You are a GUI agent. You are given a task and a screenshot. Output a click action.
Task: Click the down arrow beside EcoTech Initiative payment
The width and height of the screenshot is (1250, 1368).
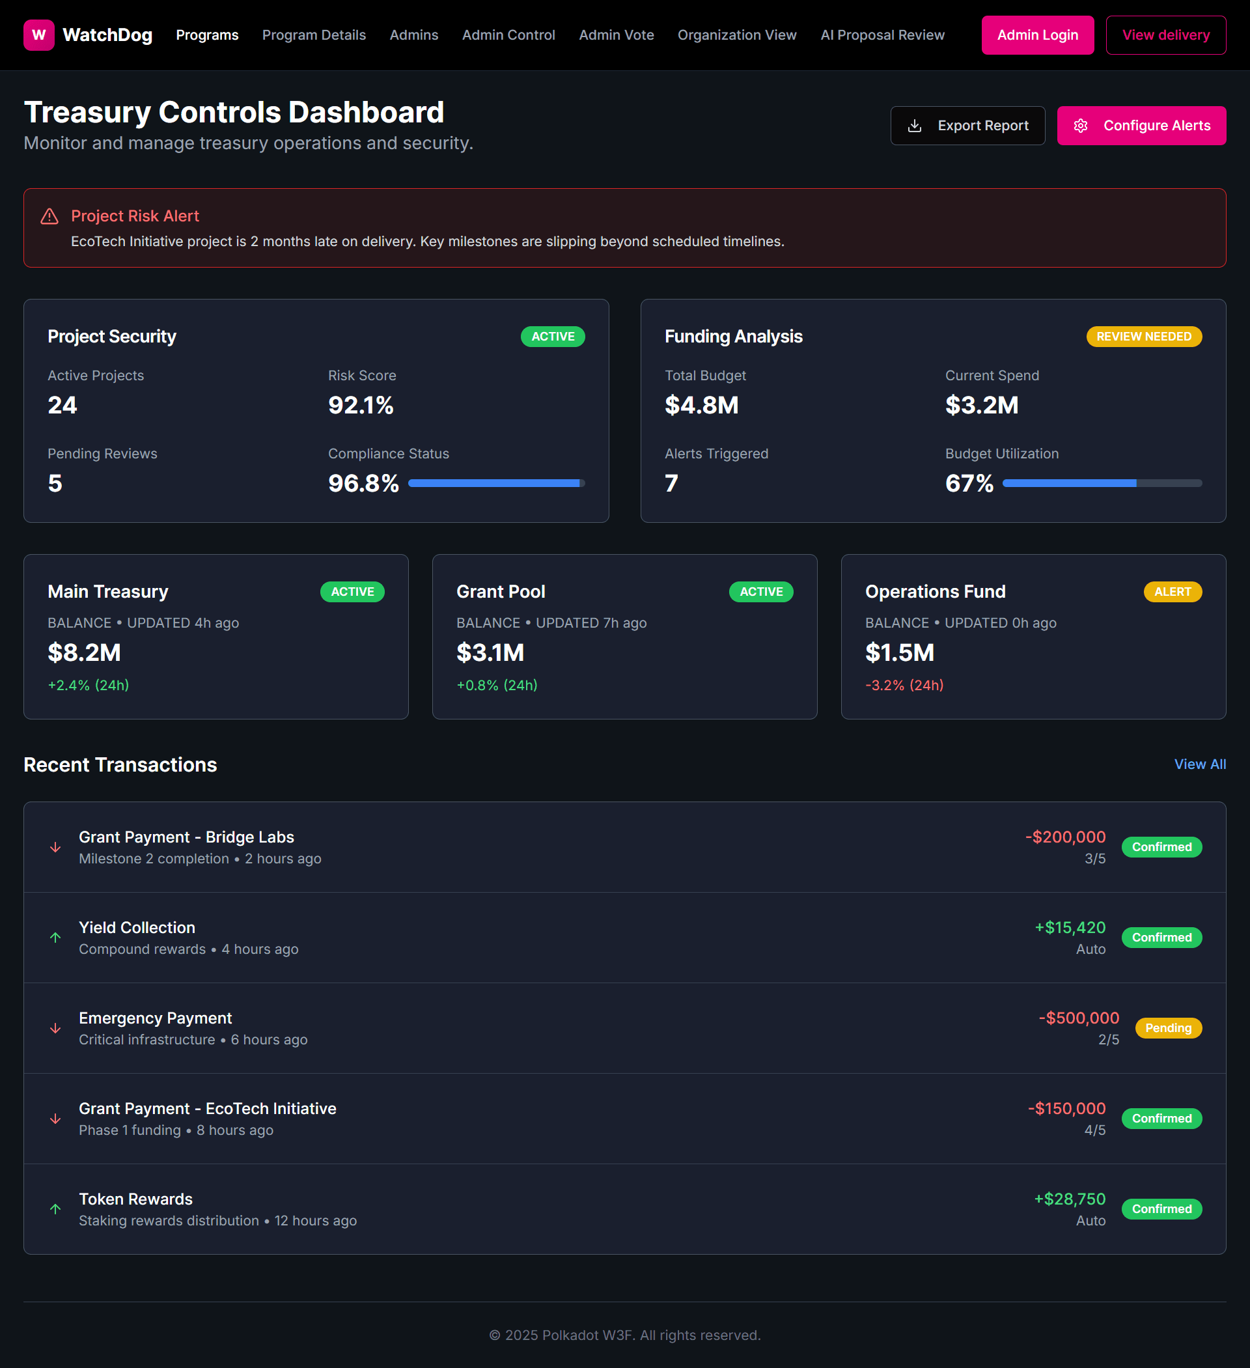(x=55, y=1118)
